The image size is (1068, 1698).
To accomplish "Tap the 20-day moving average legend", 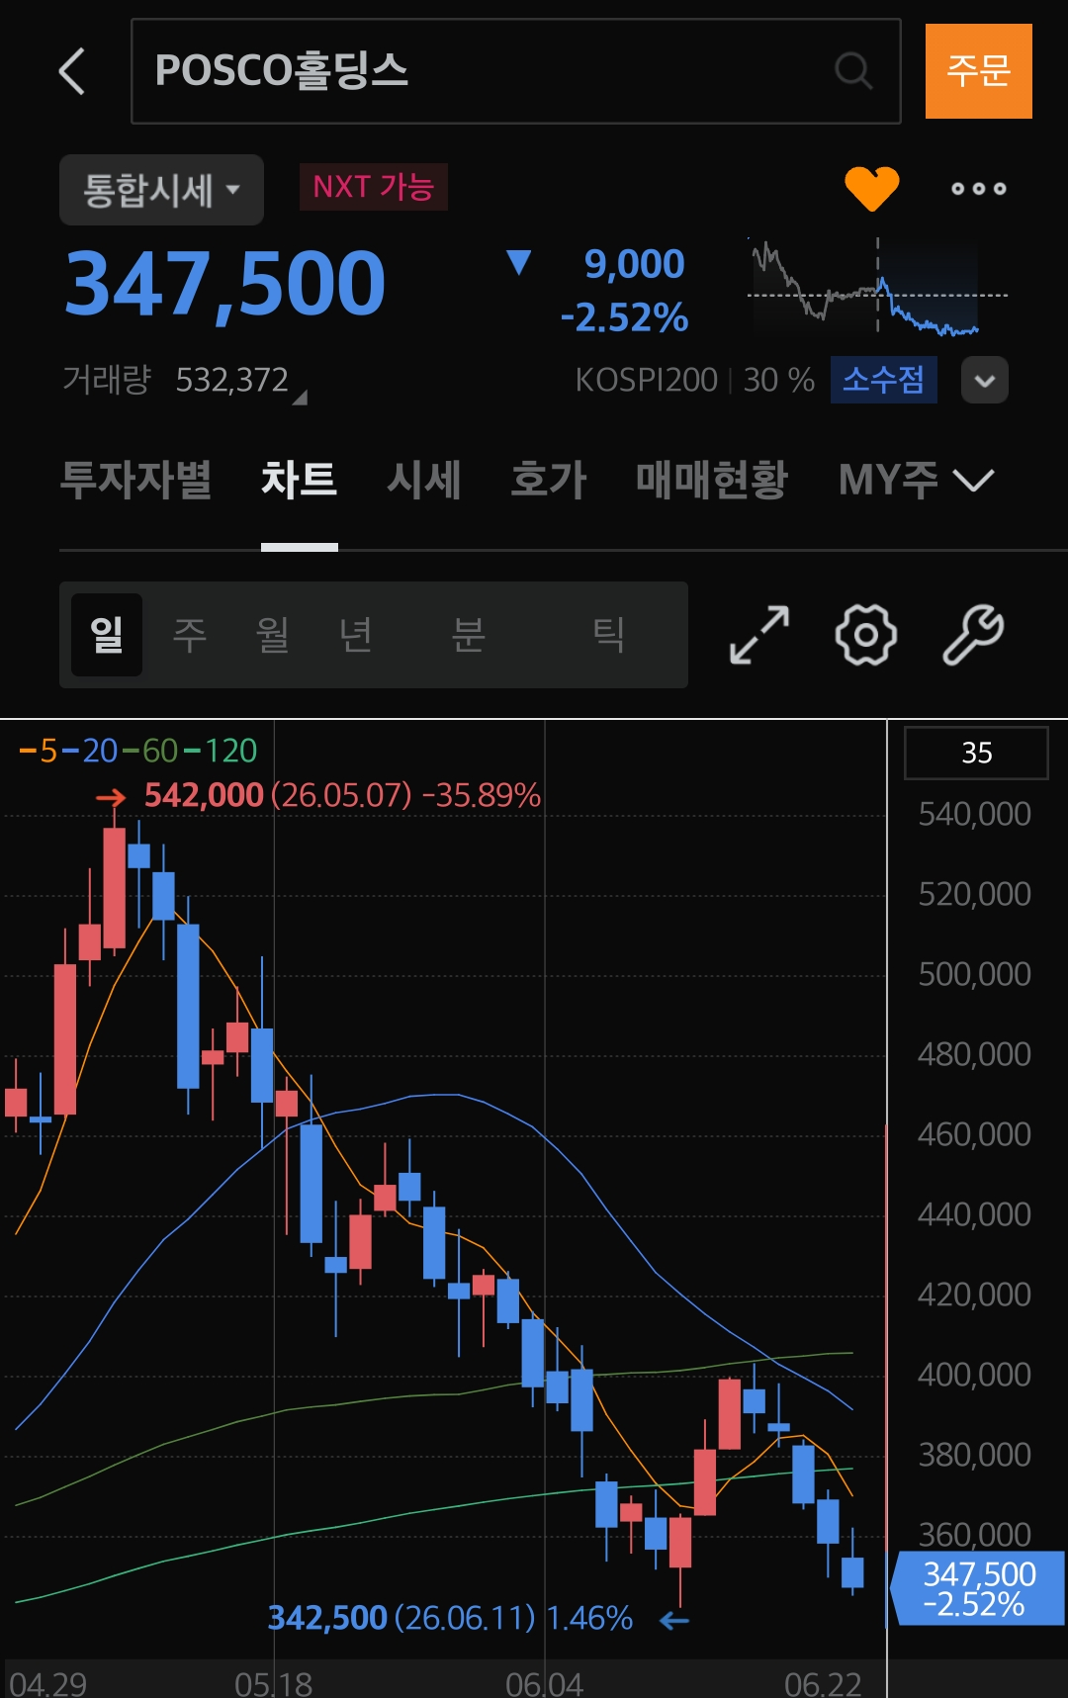I will (x=90, y=751).
